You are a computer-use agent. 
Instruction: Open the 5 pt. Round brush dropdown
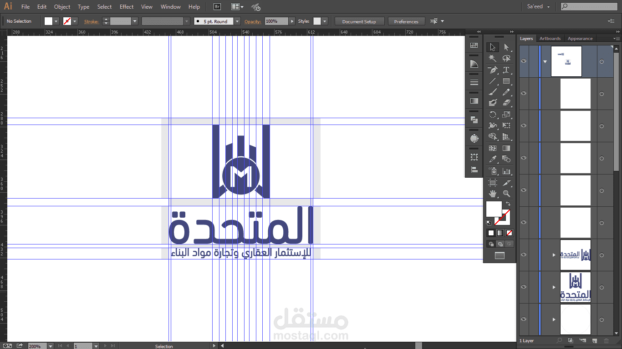pyautogui.click(x=237, y=21)
